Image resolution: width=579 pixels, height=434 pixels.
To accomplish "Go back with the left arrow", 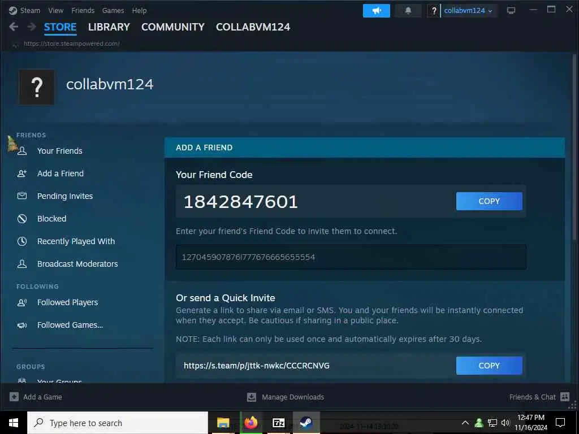I will [14, 27].
